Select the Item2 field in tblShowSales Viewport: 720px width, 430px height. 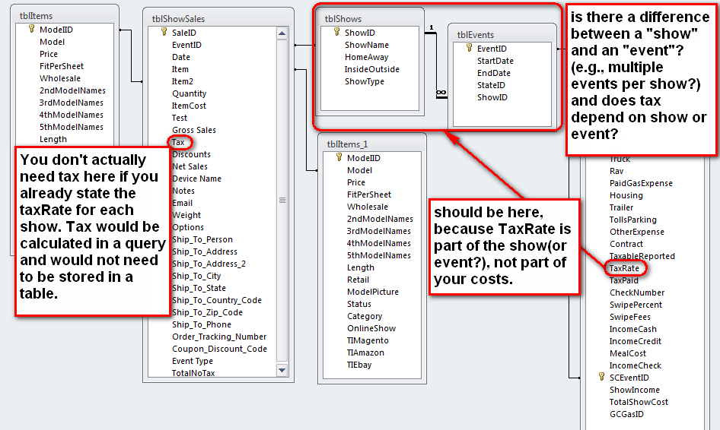click(x=183, y=81)
